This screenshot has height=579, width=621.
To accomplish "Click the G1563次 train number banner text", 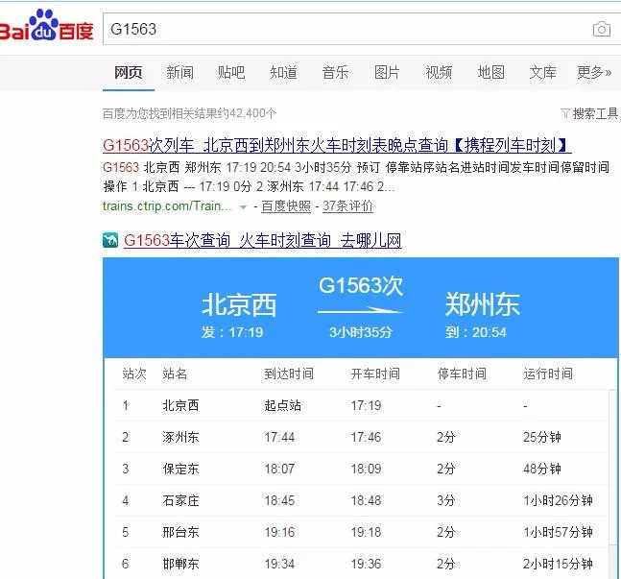I will [x=361, y=286].
